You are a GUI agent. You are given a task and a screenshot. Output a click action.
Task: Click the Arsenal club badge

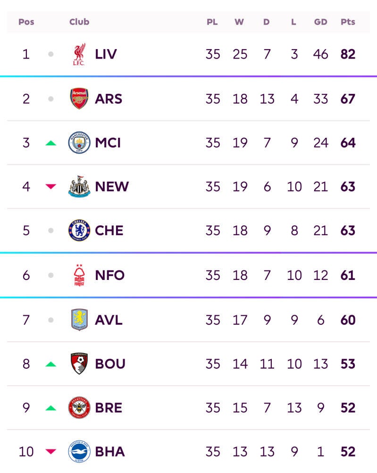click(x=79, y=99)
